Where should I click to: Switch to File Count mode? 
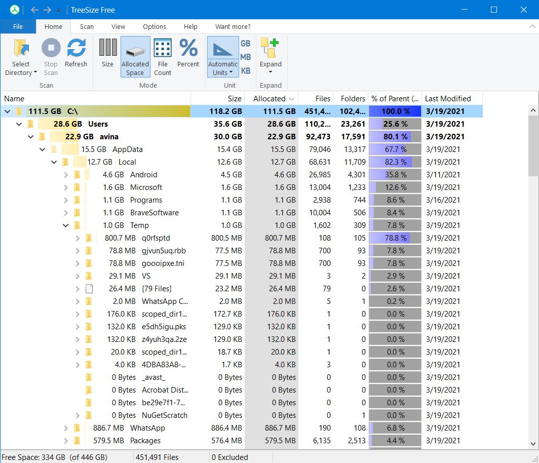163,57
